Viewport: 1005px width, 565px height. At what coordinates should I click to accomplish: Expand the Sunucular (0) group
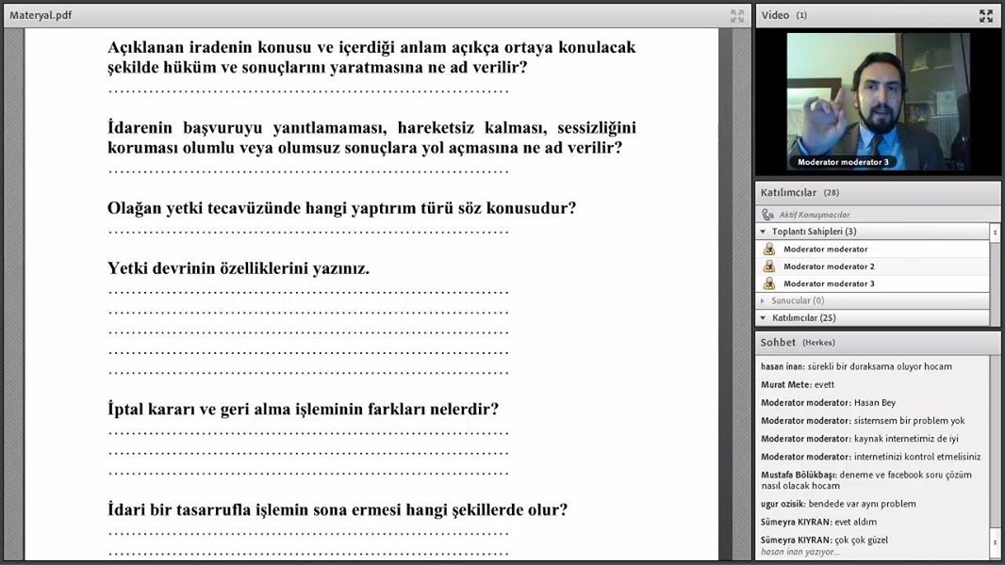coord(763,300)
